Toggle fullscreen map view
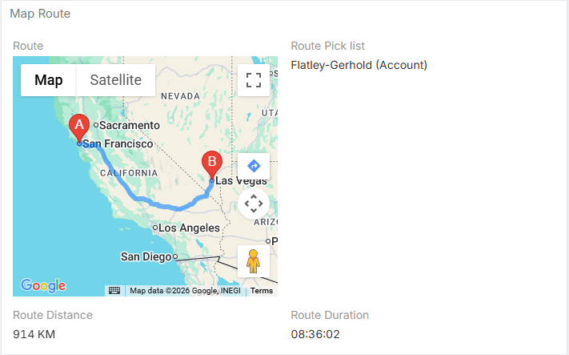Viewport: 569px width, 355px height. (254, 80)
